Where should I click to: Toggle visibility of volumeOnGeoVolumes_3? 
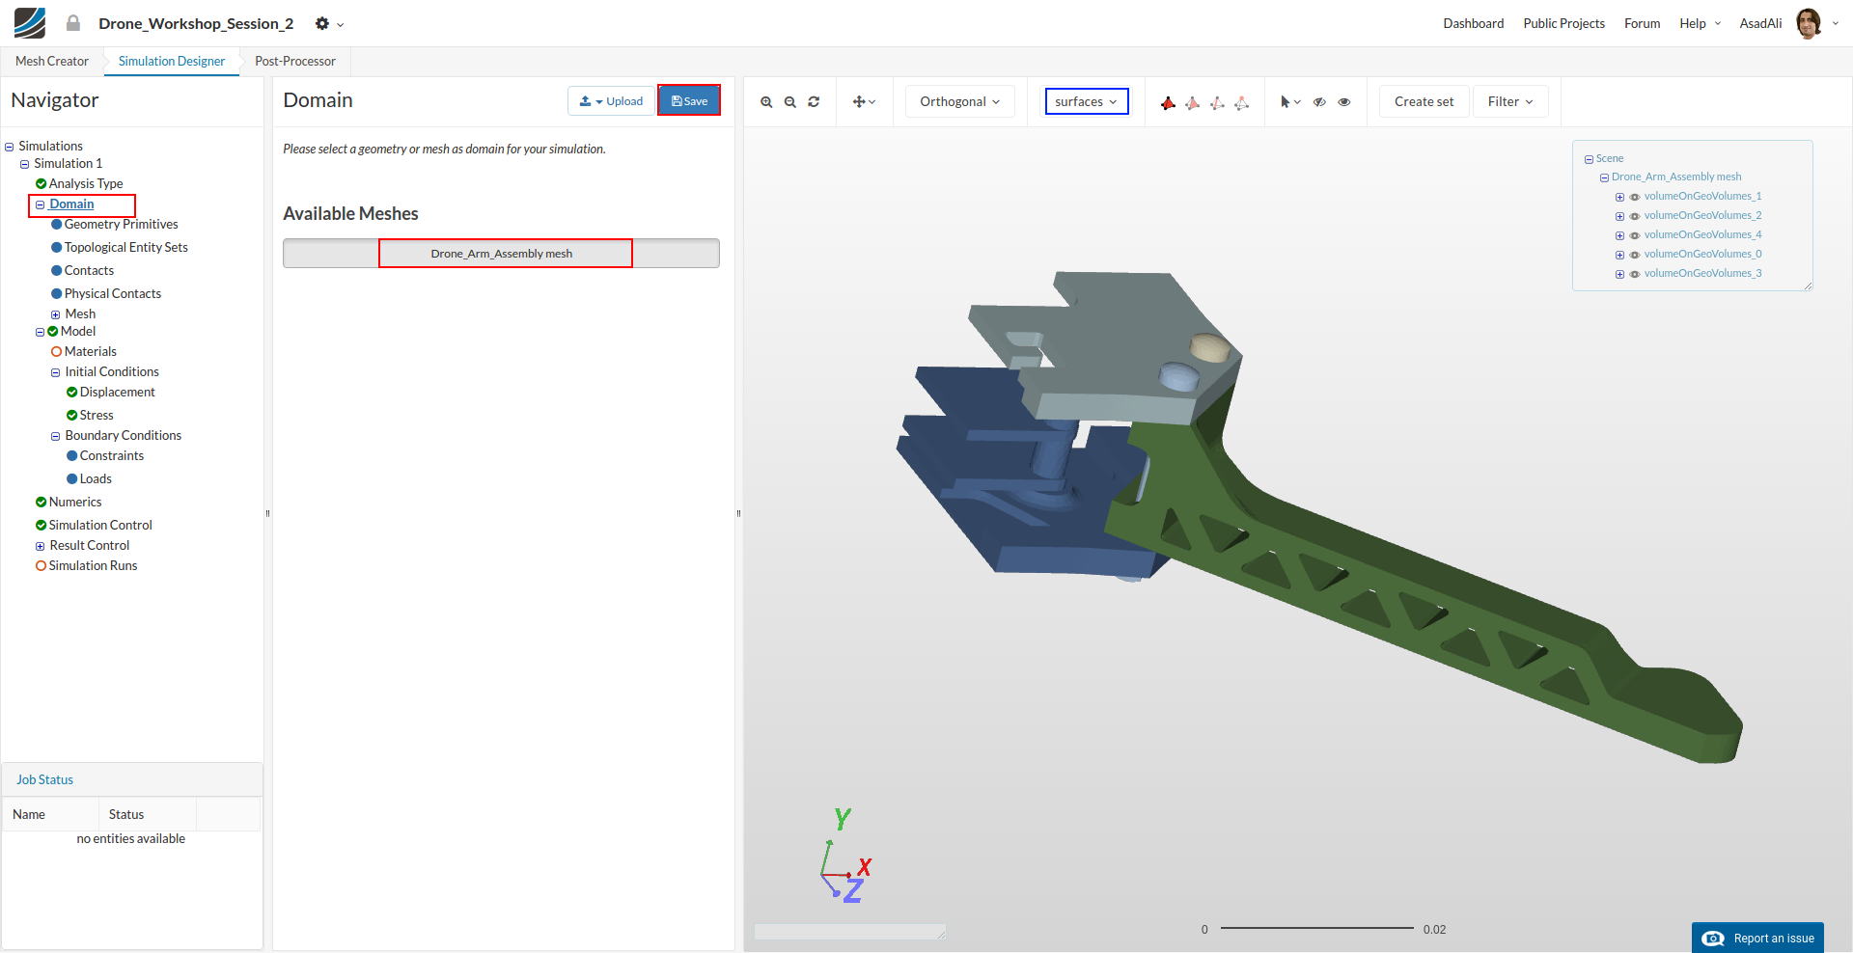click(x=1635, y=274)
